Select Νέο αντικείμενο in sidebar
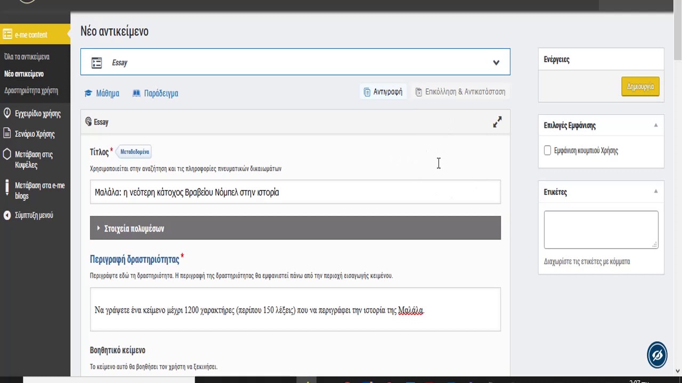682x383 pixels. coord(24,74)
